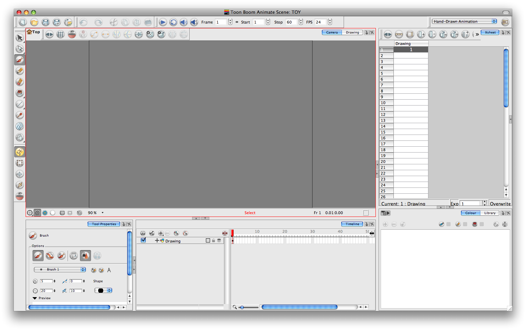Click the Overwrite mode button in Xsheet
Screen dimensions: 526x330
[500, 204]
